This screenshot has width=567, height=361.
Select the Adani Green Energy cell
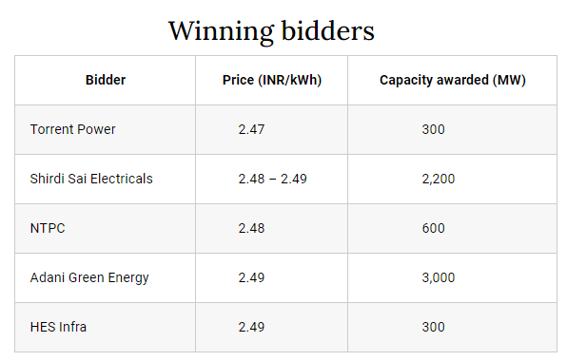[106, 278]
